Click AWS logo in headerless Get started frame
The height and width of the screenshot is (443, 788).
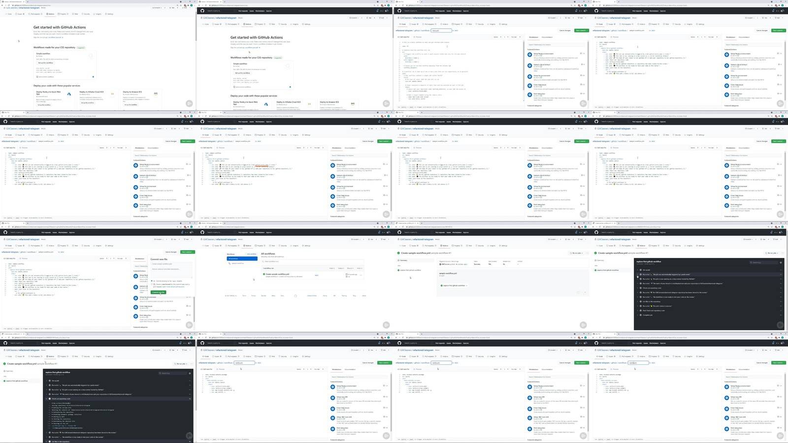(x=156, y=94)
